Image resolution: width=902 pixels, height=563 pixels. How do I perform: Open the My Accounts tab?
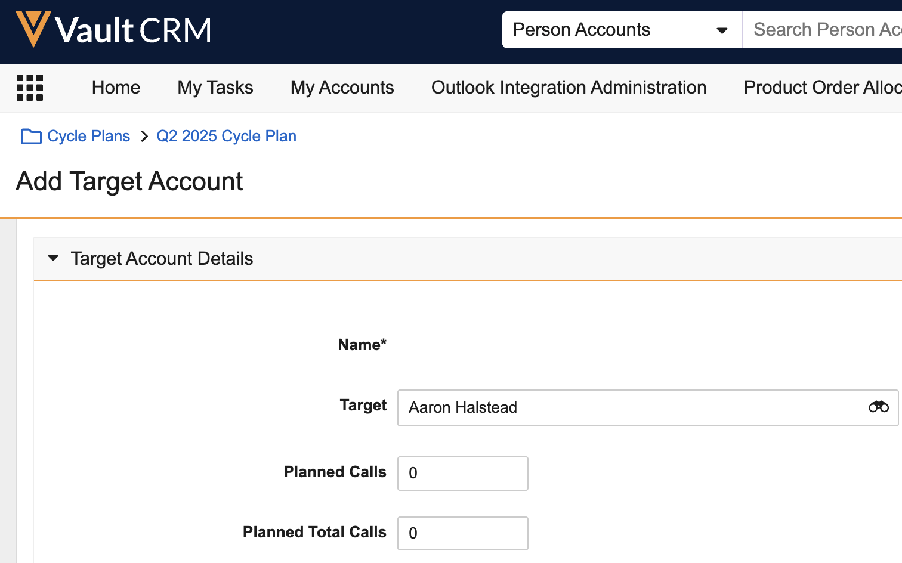pos(342,88)
